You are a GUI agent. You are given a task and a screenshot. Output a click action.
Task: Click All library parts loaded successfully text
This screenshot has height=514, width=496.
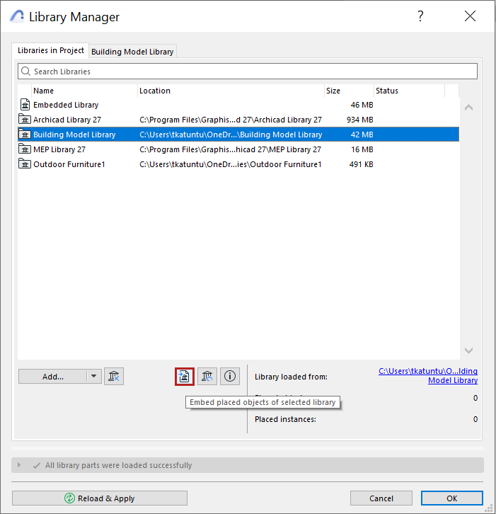point(118,465)
